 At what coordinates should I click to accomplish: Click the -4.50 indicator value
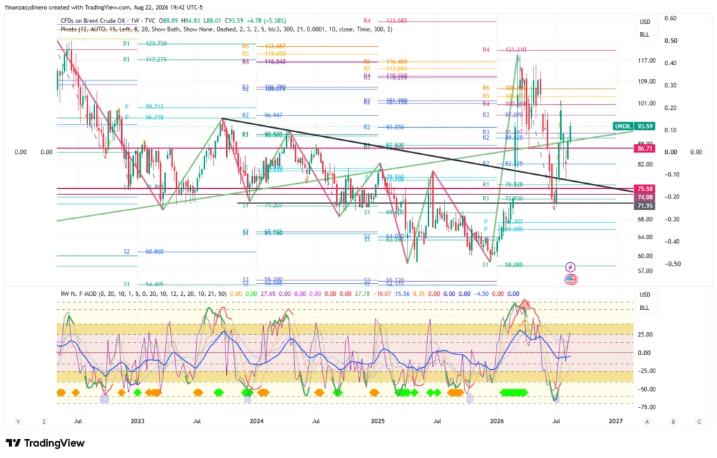pyautogui.click(x=481, y=294)
